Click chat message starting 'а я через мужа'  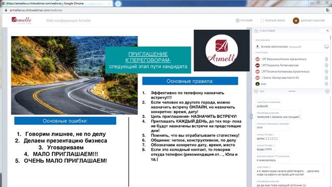[288, 172]
